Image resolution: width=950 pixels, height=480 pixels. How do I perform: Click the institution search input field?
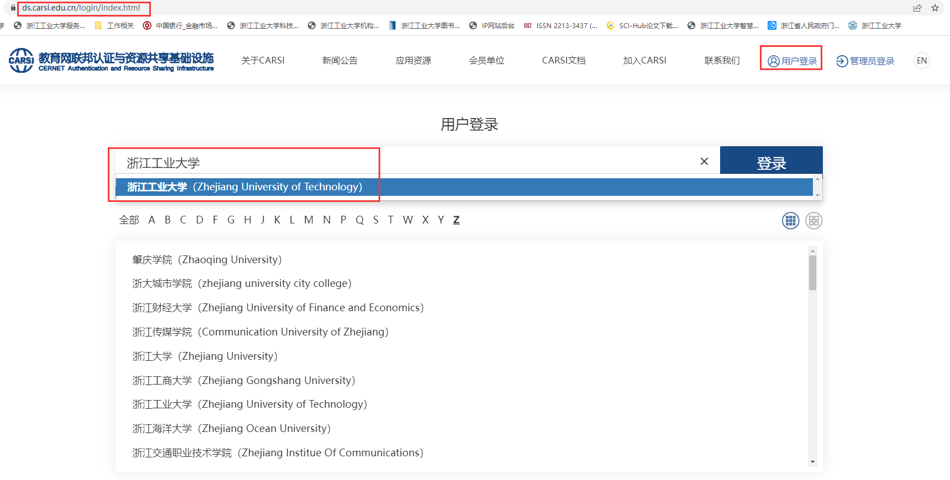coord(409,162)
